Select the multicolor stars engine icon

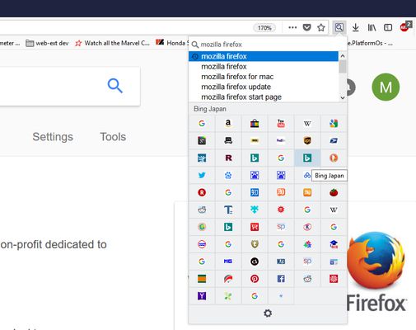pyautogui.click(x=307, y=244)
